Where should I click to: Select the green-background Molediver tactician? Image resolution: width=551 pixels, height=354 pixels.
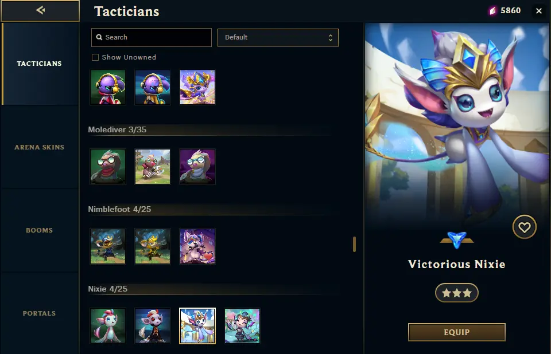(x=108, y=167)
